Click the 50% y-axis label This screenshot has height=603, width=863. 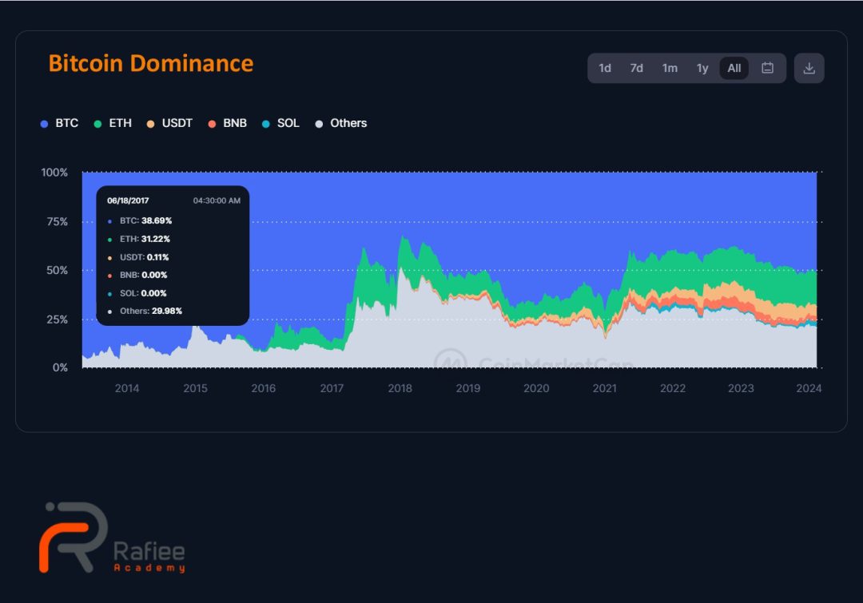point(58,271)
